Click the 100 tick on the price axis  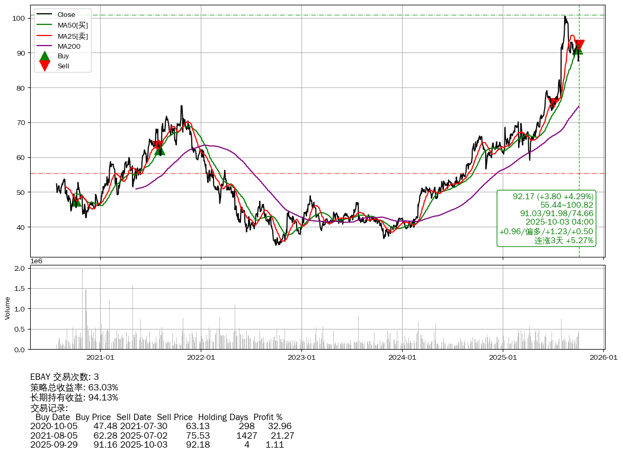click(19, 18)
